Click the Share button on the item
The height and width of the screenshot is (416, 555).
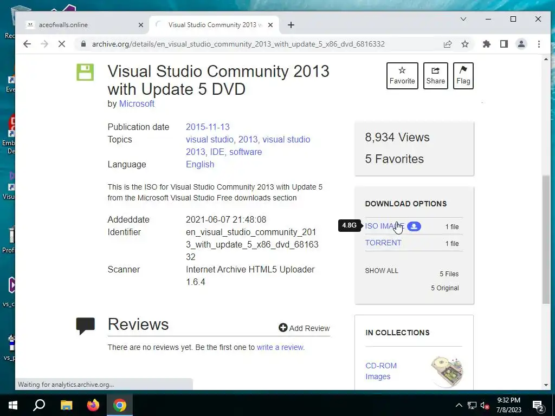(x=435, y=76)
